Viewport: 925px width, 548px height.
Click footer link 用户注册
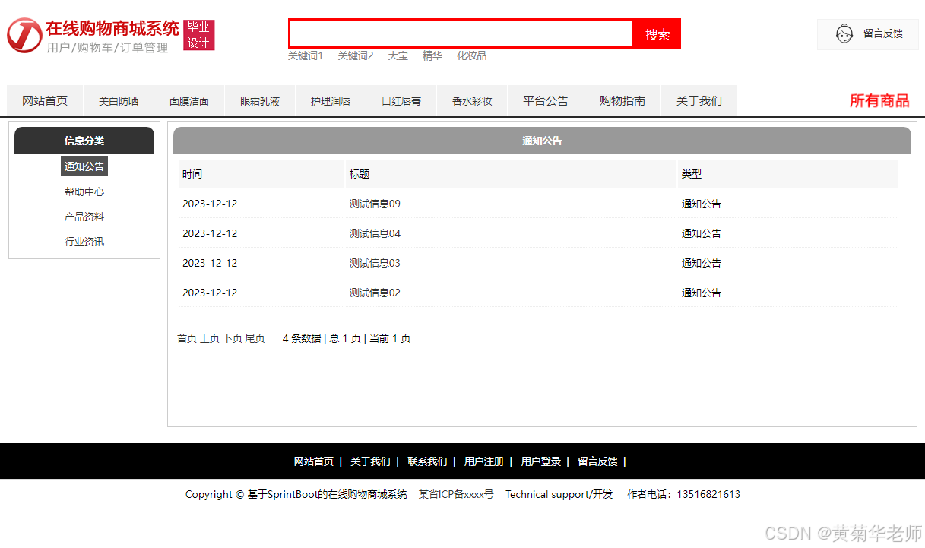(x=484, y=461)
